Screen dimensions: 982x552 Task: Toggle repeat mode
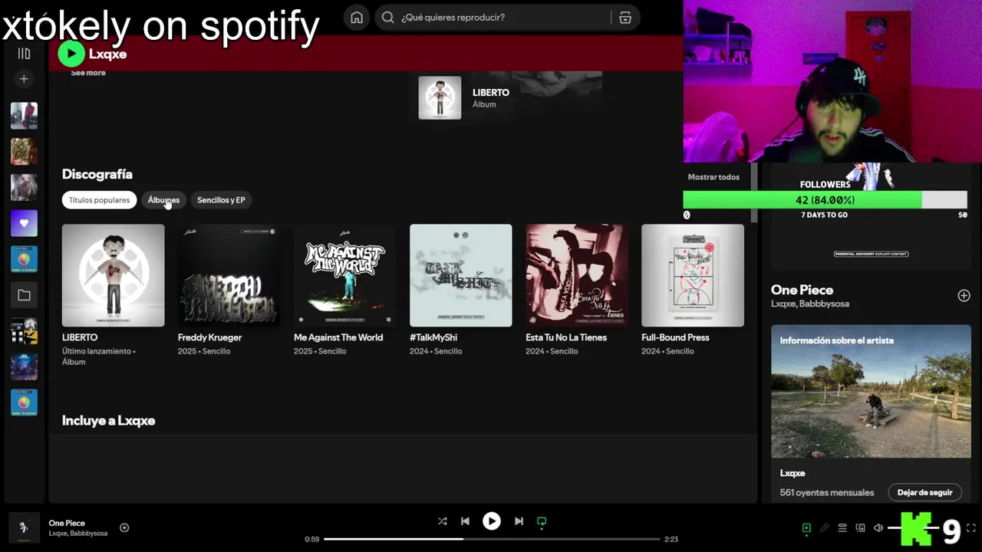542,521
